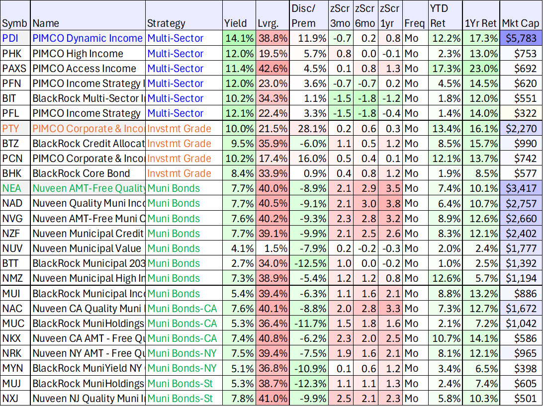This screenshot has width=543, height=406.
Task: Select the $398 market cap cell
Action: (521, 368)
